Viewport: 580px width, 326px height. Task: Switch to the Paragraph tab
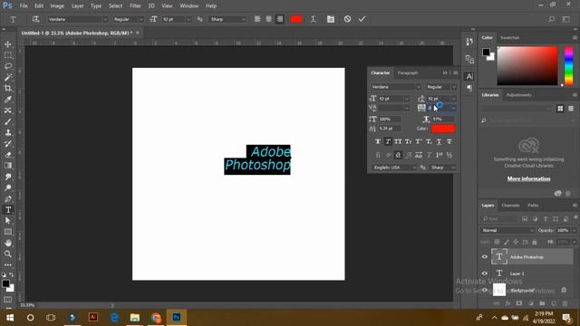[408, 72]
